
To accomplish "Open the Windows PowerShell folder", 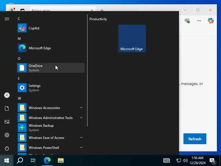I will click(x=51, y=148).
